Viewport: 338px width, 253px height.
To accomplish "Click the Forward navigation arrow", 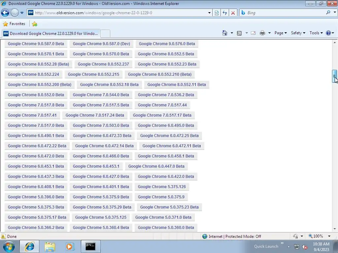I will pos(15,13).
